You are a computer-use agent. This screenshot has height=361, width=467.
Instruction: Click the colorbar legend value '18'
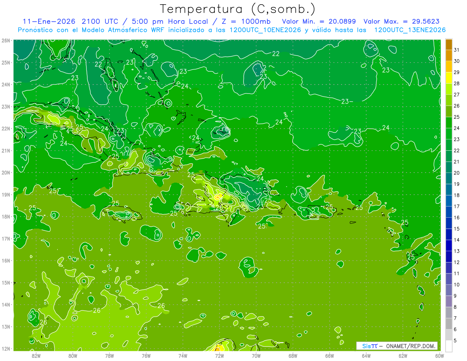tap(457, 195)
